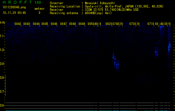Click the 0.9 kHz frequency axis label
The height and width of the screenshot is (111, 175).
(2, 64)
